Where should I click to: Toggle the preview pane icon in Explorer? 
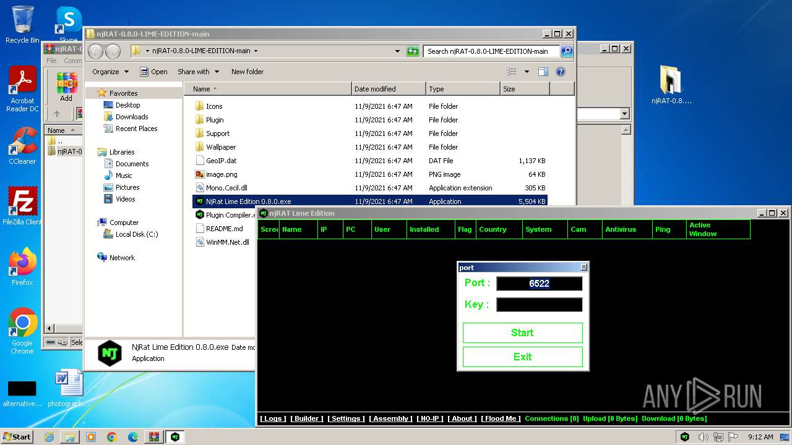click(543, 72)
